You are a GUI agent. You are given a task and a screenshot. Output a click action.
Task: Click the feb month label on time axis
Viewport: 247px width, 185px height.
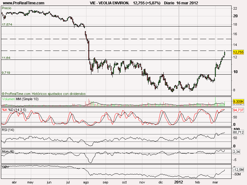[197, 182]
